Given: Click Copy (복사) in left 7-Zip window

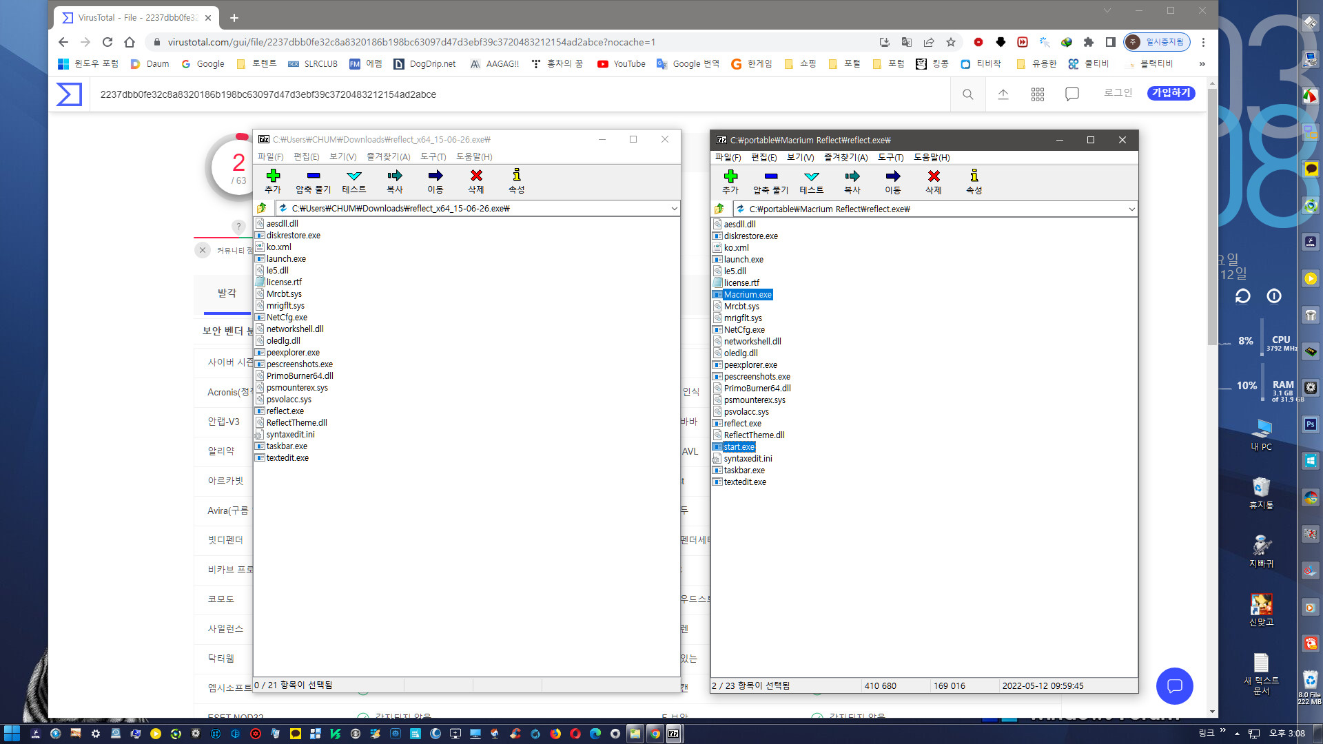Looking at the screenshot, I should (395, 181).
